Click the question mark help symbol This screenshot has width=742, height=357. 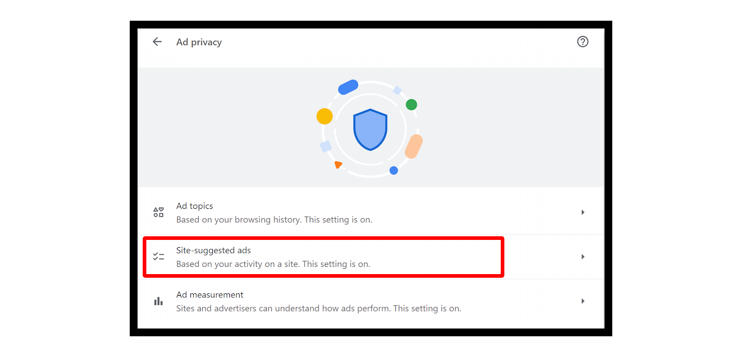582,41
